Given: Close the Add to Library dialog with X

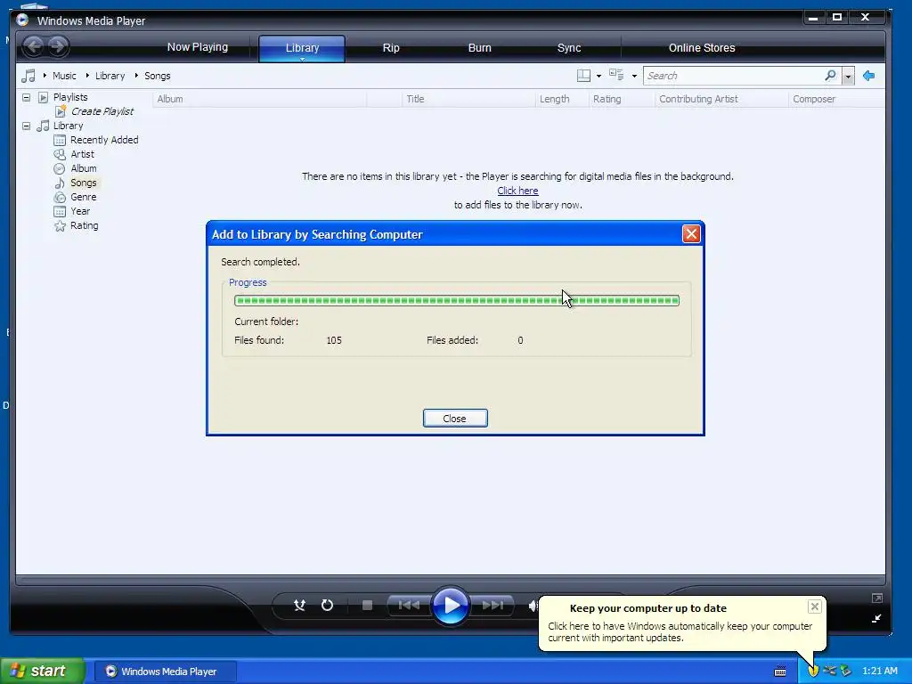Looking at the screenshot, I should (x=691, y=234).
